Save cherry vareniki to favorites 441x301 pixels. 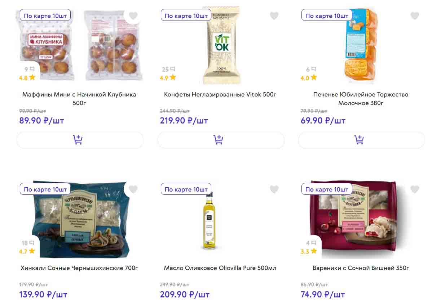pyautogui.click(x=415, y=189)
